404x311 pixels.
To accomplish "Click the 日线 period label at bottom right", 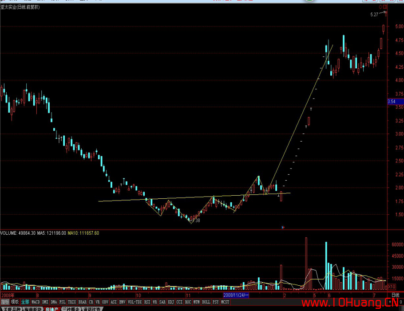I will coord(395,295).
